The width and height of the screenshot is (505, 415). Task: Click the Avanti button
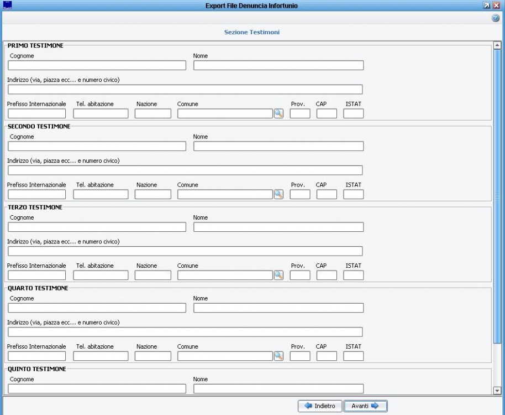365,406
